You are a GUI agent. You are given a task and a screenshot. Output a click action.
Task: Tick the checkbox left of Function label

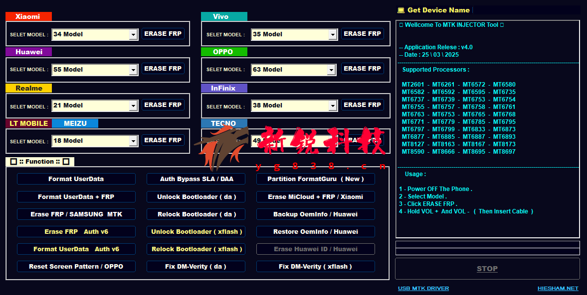click(x=13, y=162)
